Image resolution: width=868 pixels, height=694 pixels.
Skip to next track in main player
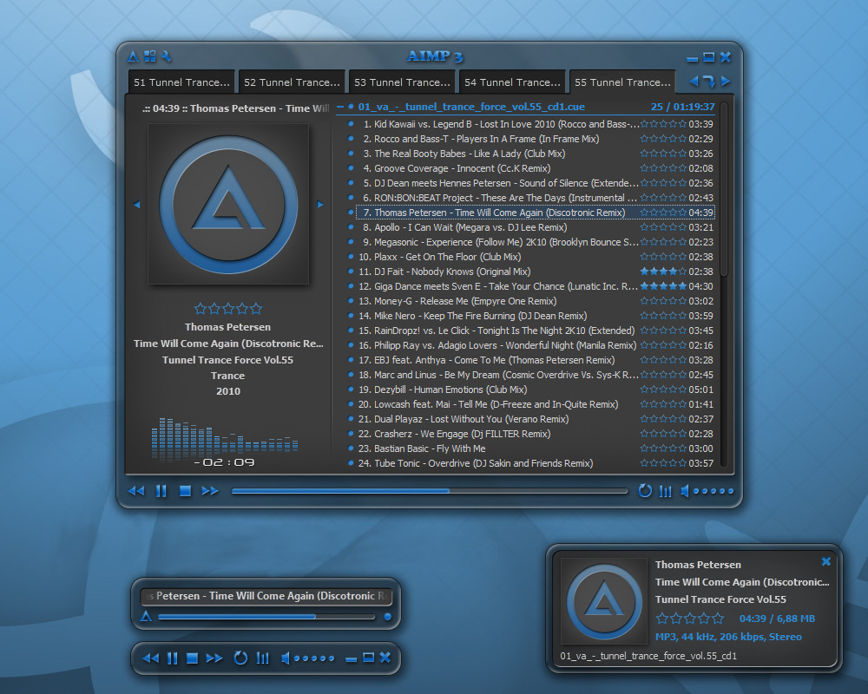pos(210,491)
